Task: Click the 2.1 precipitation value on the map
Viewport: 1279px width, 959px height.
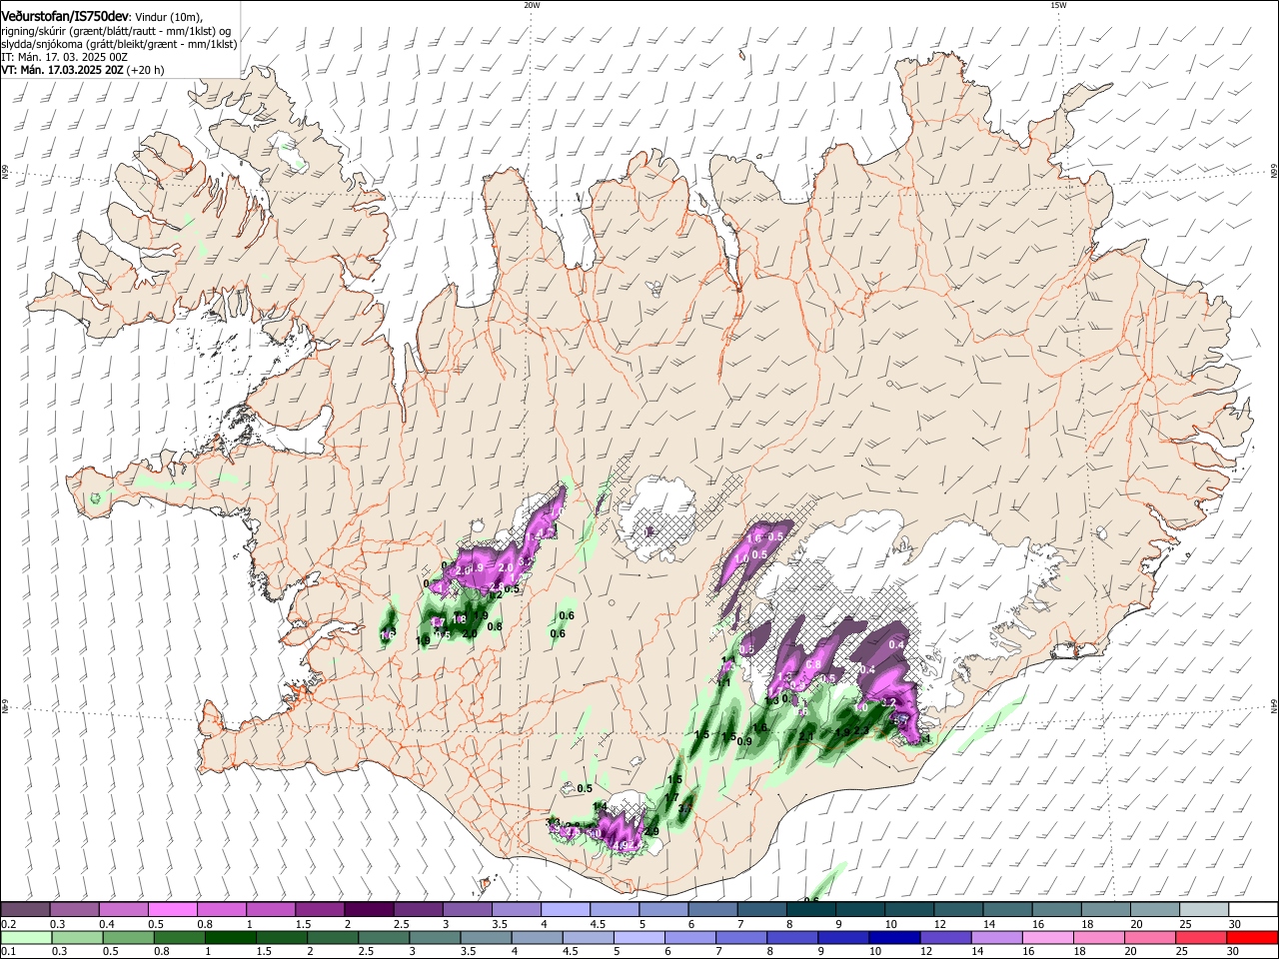Action: pyautogui.click(x=806, y=736)
